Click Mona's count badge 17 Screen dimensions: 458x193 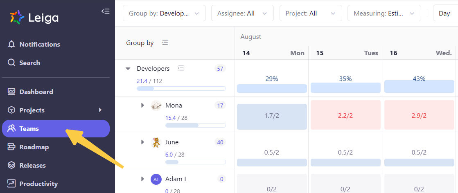220,105
